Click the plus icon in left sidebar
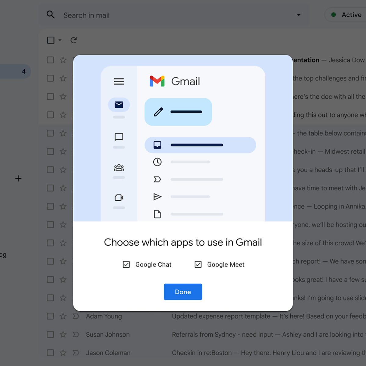This screenshot has width=366, height=366. click(x=18, y=178)
